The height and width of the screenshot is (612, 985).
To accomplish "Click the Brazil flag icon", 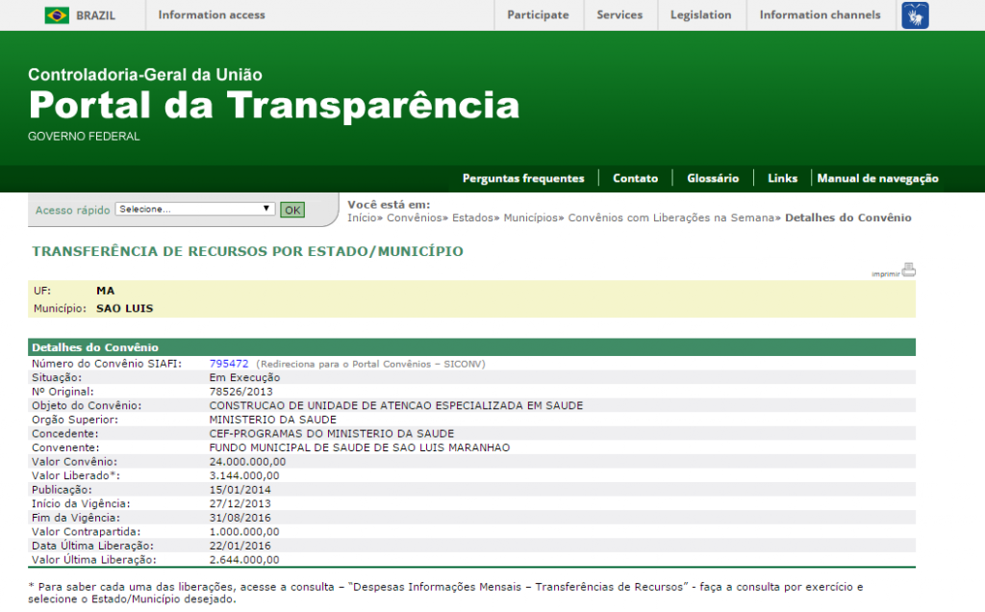I will coord(57,15).
